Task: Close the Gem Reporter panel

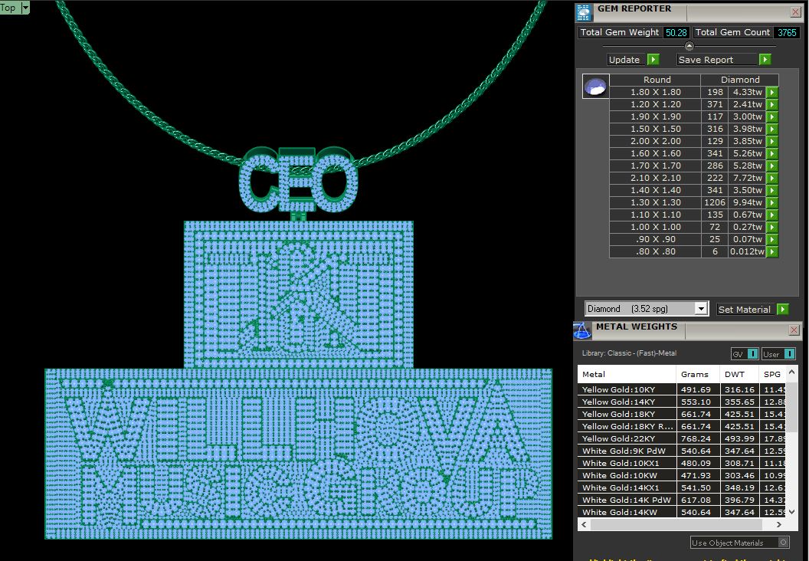Action: 795,11
